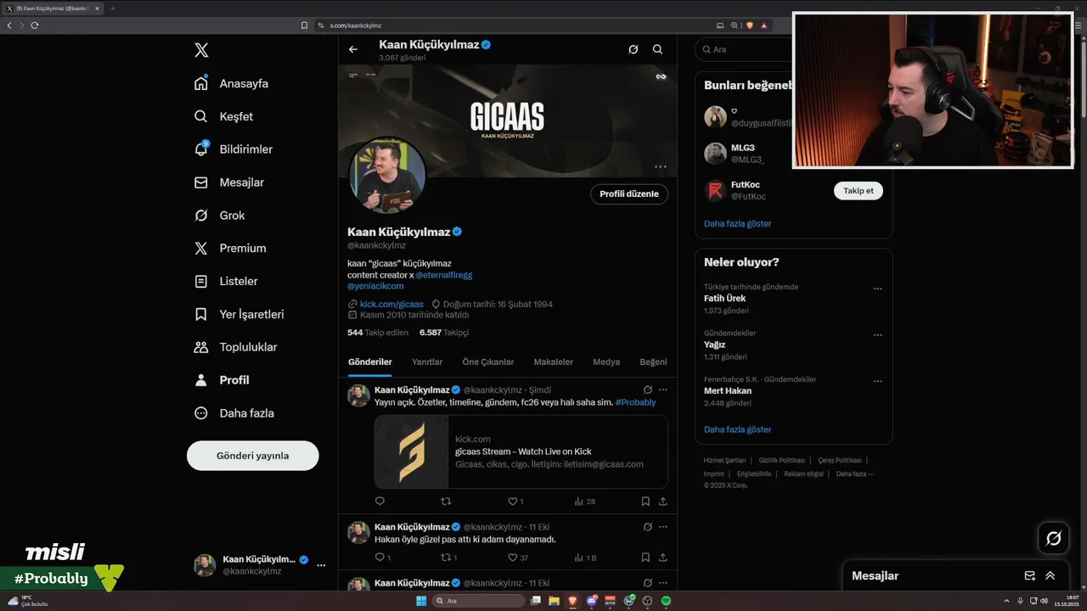Screen dimensions: 1087x611
Task: Click search icon in profile header bar
Action: tap(657, 49)
